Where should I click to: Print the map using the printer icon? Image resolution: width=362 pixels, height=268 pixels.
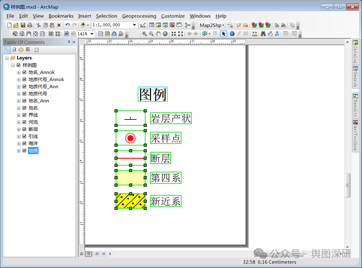[x=29, y=25]
